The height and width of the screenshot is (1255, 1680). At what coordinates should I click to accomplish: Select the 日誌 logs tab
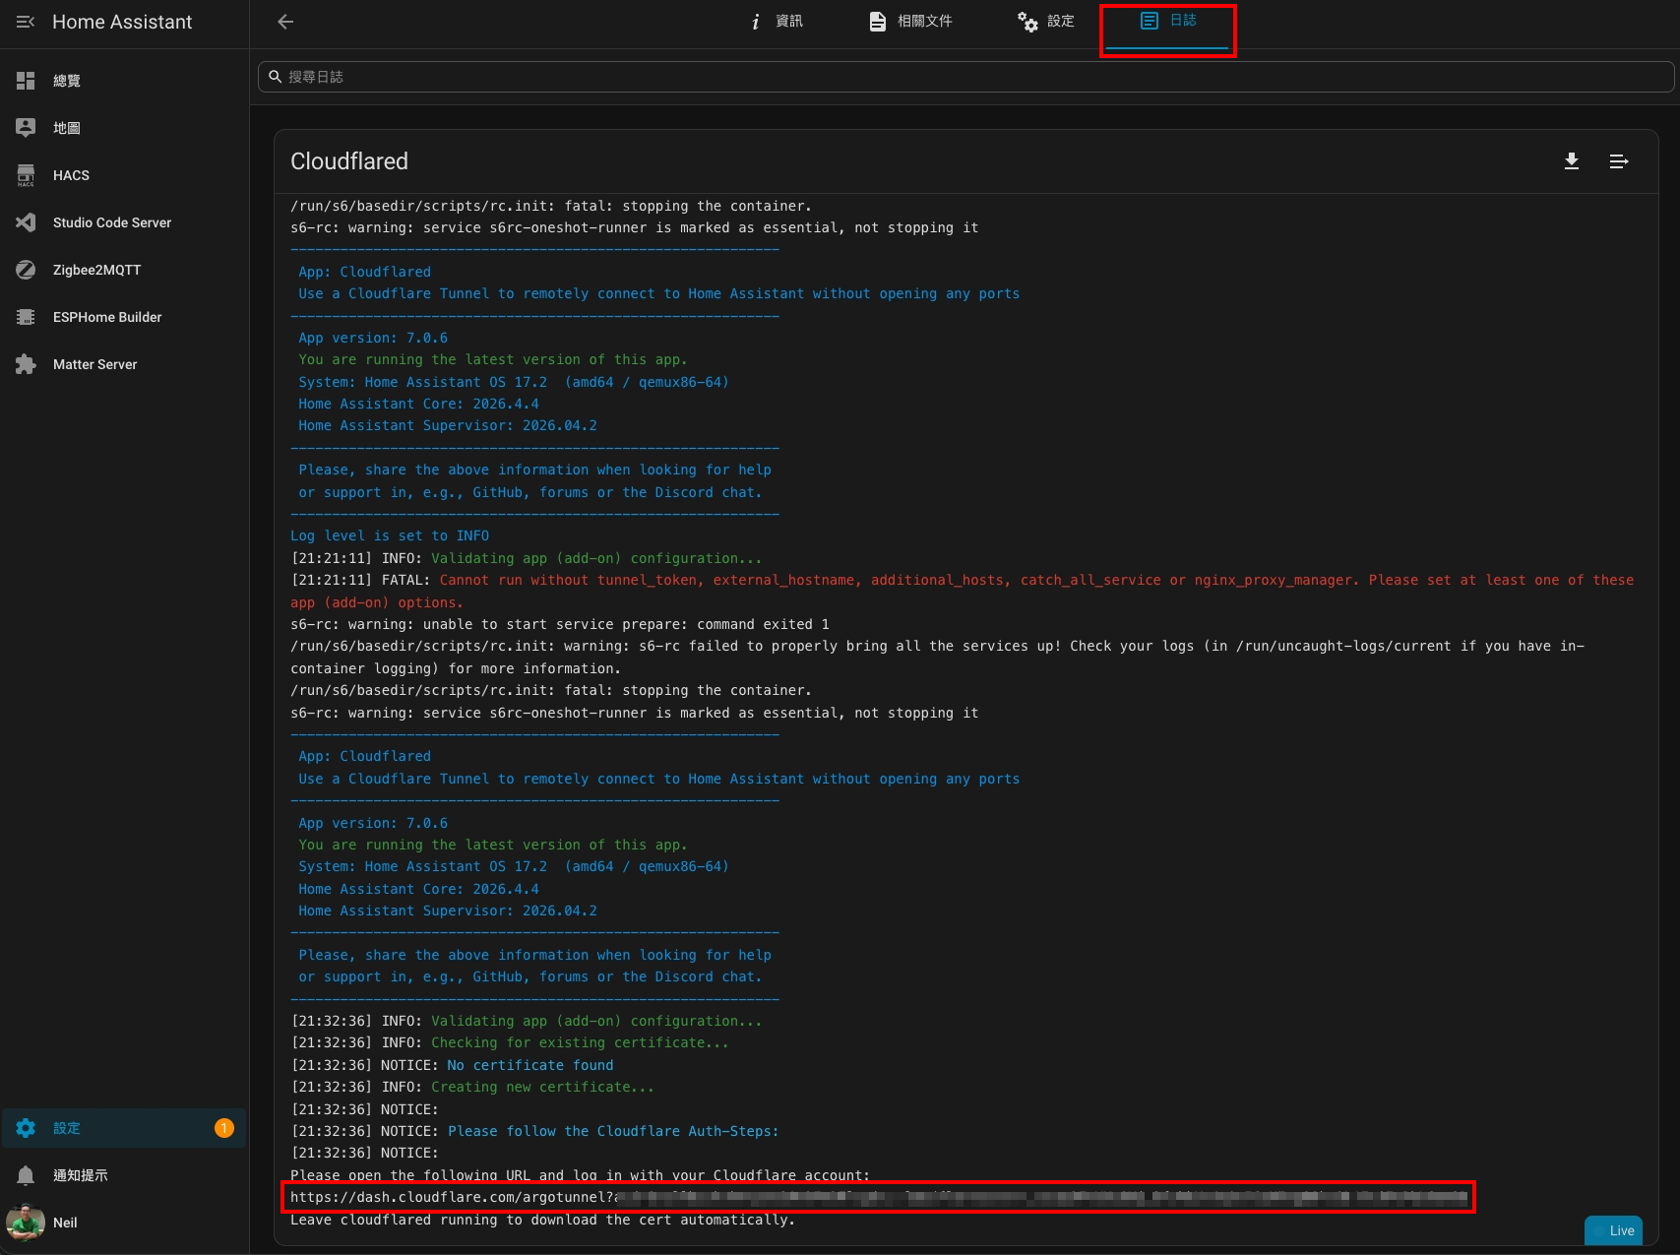[1168, 22]
